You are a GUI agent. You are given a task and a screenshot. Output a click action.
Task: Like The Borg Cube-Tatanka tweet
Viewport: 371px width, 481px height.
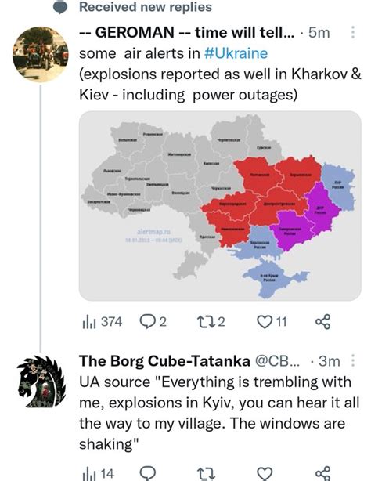(265, 473)
